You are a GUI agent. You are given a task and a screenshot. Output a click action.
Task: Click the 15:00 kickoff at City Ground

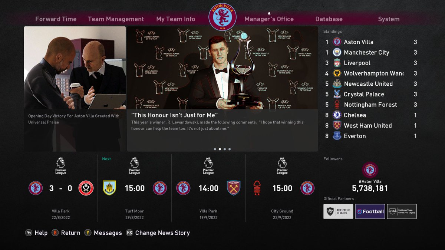[x=282, y=188]
